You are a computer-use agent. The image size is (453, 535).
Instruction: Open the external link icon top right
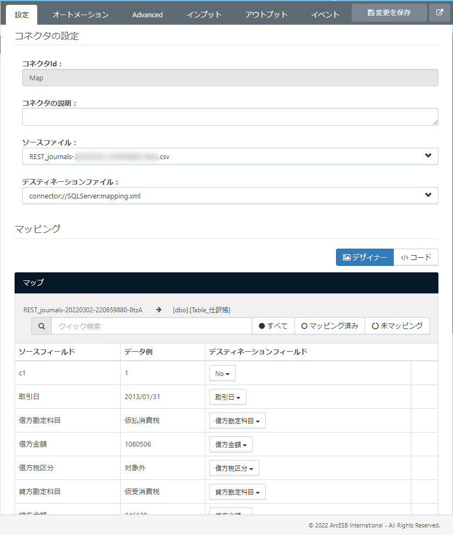440,12
